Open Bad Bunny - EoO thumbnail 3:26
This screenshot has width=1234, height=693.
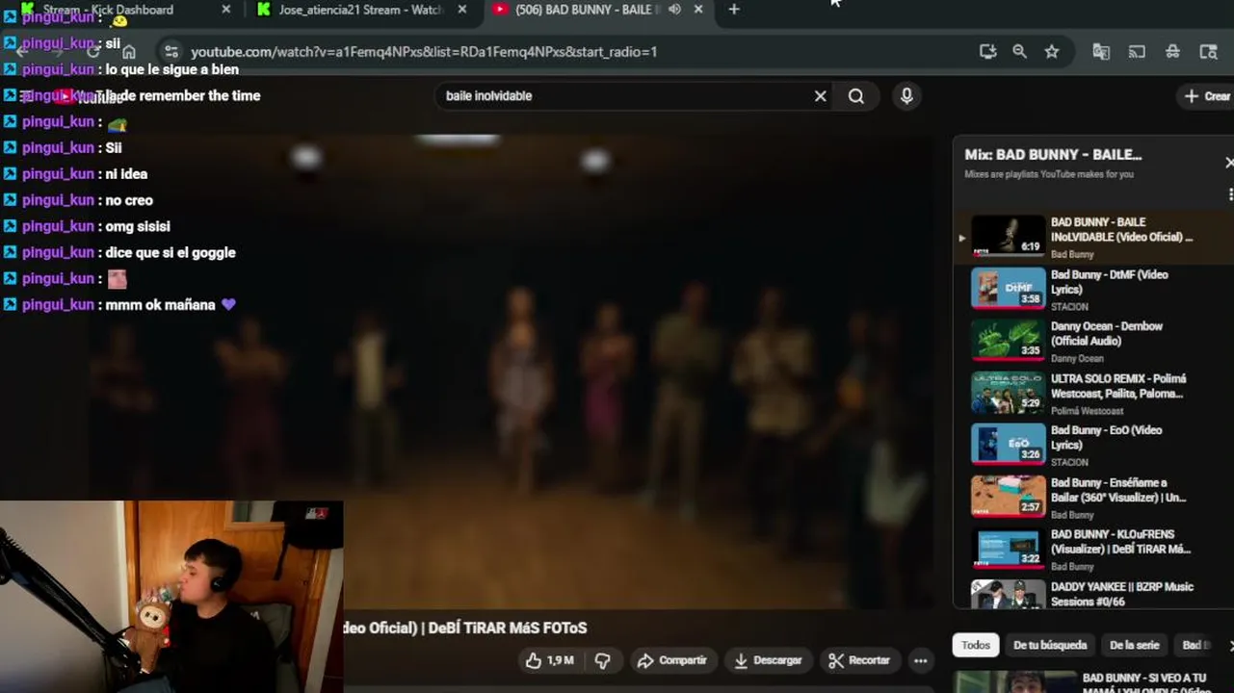(x=1008, y=445)
